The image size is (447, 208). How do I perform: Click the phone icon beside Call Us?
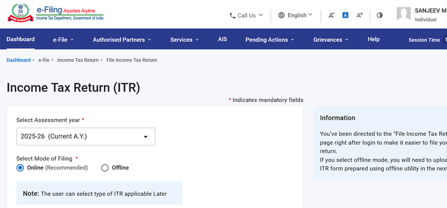pyautogui.click(x=232, y=16)
